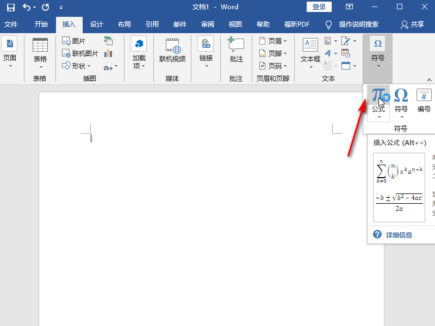This screenshot has width=435, height=326.
Task: Open the 页眉 header dropdown
Action: point(274,41)
